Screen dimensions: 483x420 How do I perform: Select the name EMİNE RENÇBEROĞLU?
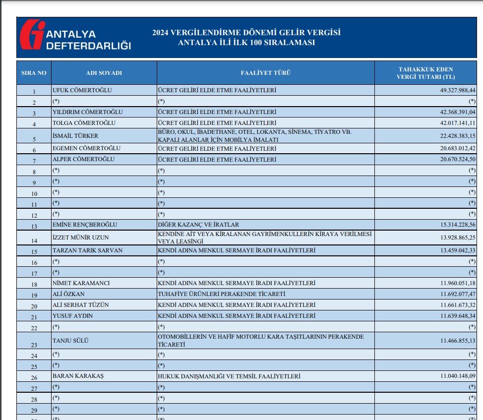pos(85,225)
